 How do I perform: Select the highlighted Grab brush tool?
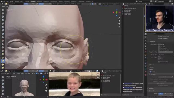[3, 61]
